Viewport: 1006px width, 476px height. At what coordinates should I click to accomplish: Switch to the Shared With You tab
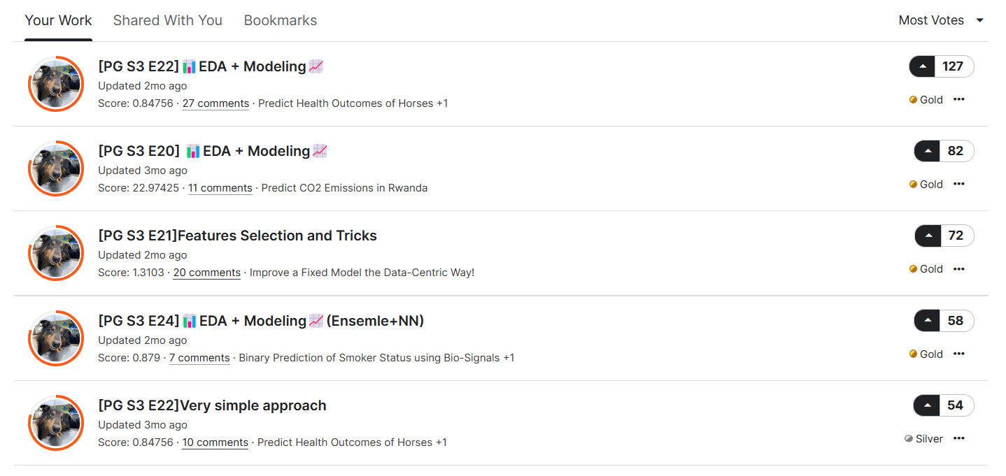pos(168,20)
